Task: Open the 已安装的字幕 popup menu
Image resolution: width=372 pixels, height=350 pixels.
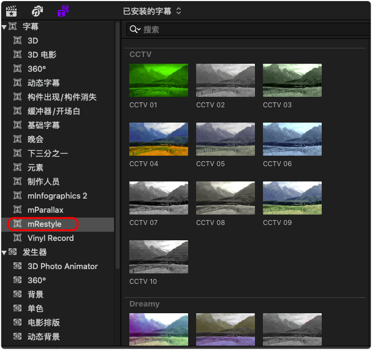Action: 152,11
